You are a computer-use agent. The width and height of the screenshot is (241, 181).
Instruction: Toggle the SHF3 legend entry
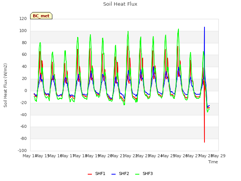click(144, 173)
